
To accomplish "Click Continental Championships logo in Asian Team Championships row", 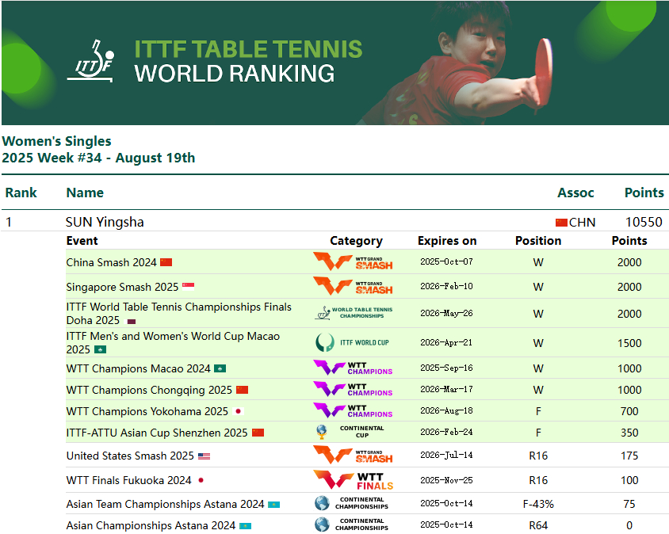I will tap(352, 503).
